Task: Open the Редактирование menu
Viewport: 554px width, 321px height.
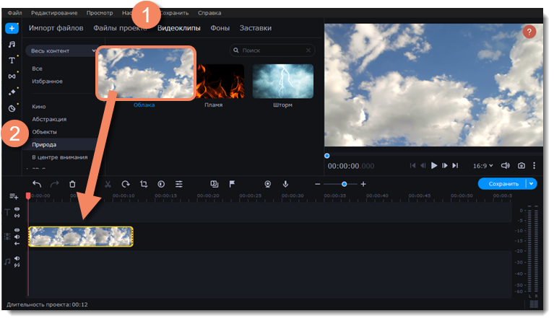Action: coord(56,13)
